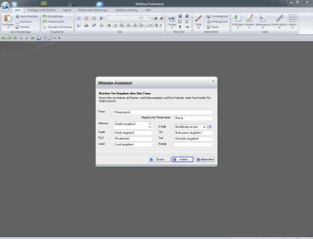
Task: Click the Format button in Rich Text group
Action: 172,21
